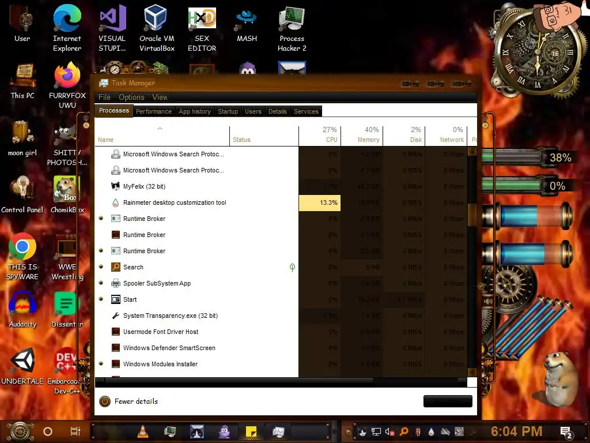Expand the Windows Modules Installer process

[x=101, y=363]
